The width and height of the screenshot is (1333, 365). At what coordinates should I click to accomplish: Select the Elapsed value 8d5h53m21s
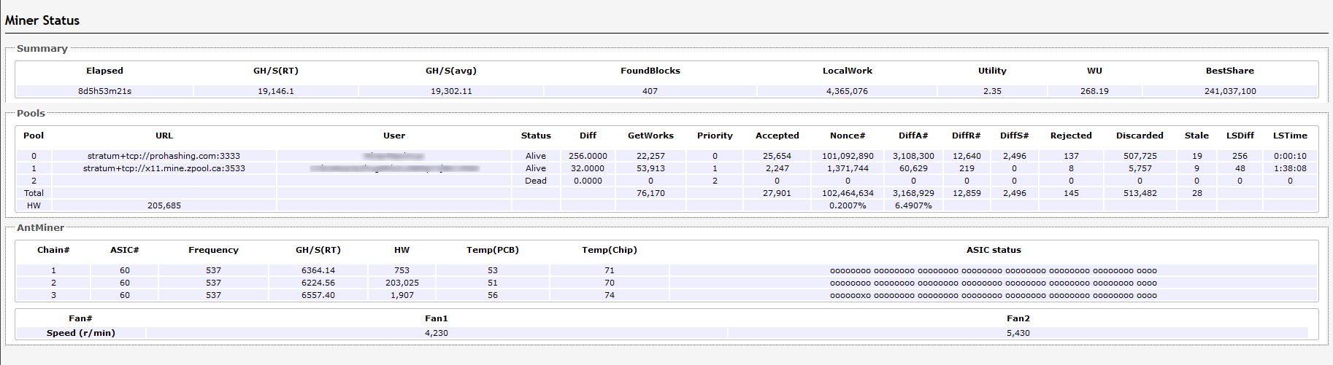pyautogui.click(x=104, y=91)
